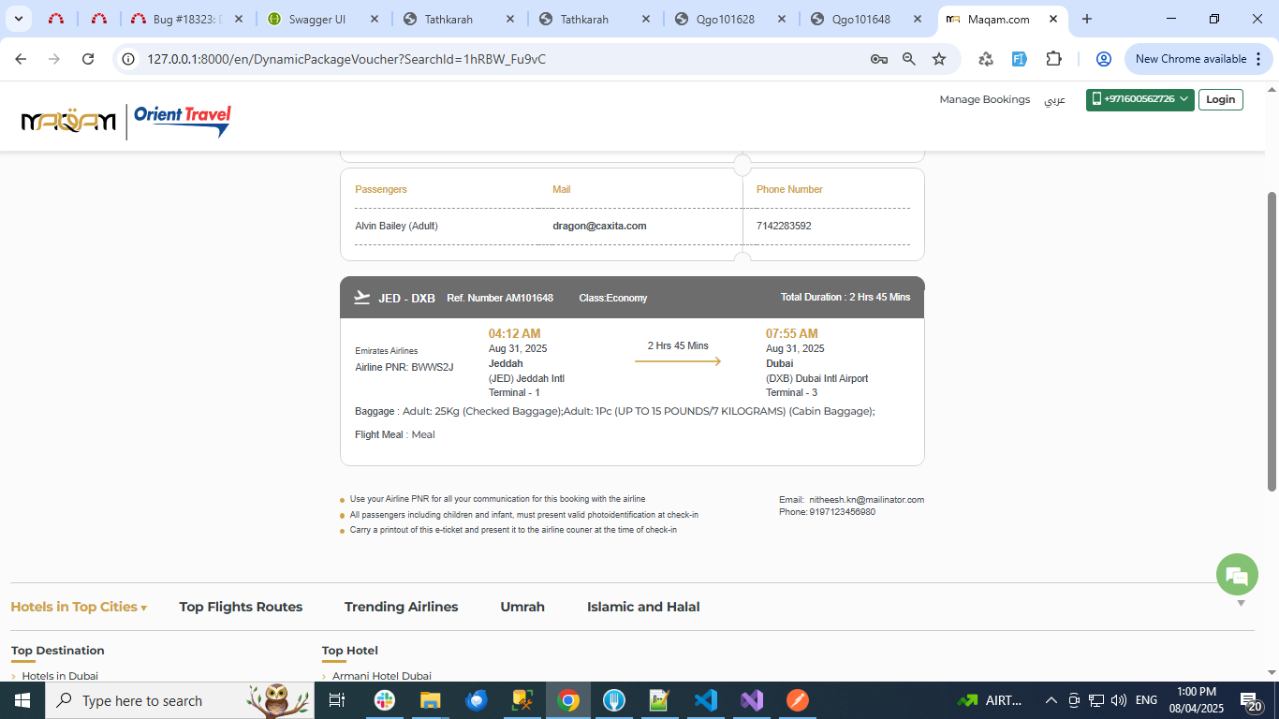Expand Hotels in Top Cities section
The height and width of the screenshot is (719, 1279).
(x=79, y=607)
